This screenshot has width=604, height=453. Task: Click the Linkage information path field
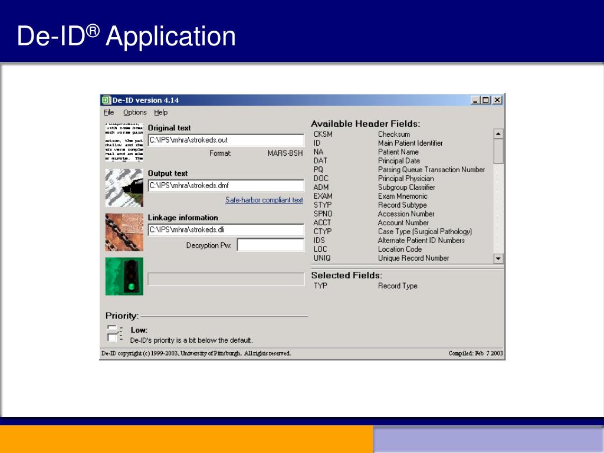(226, 230)
